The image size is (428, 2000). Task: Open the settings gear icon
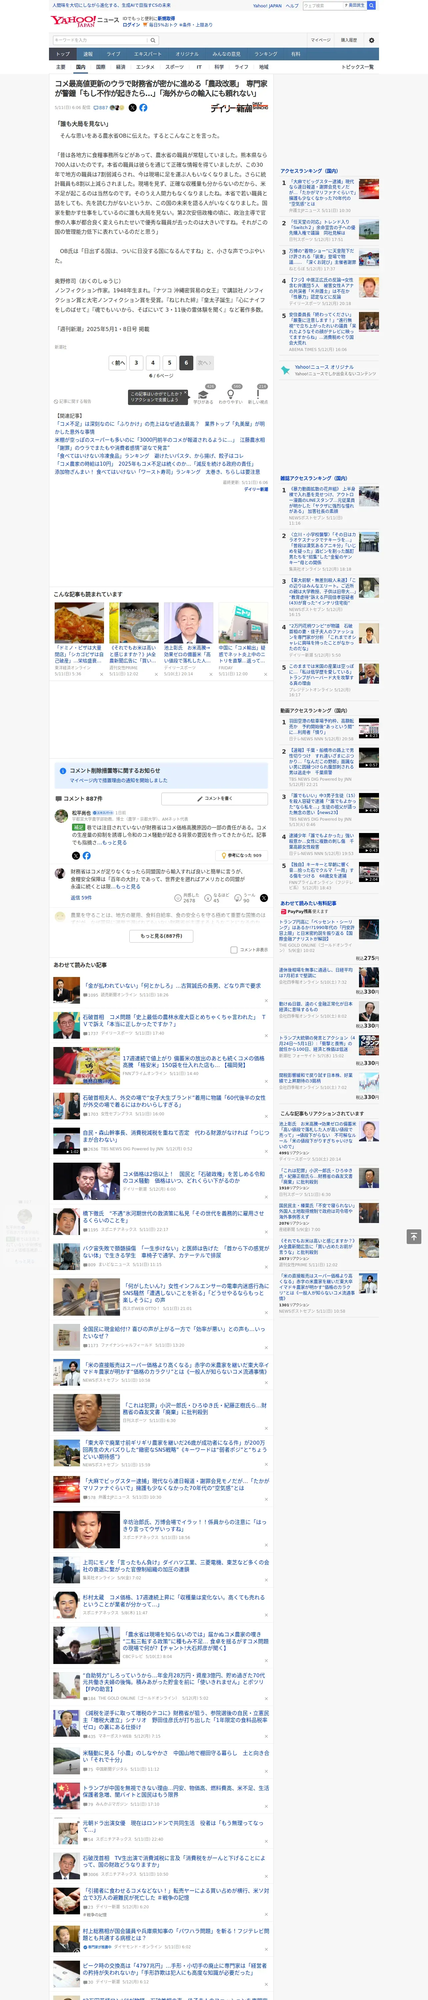[371, 40]
